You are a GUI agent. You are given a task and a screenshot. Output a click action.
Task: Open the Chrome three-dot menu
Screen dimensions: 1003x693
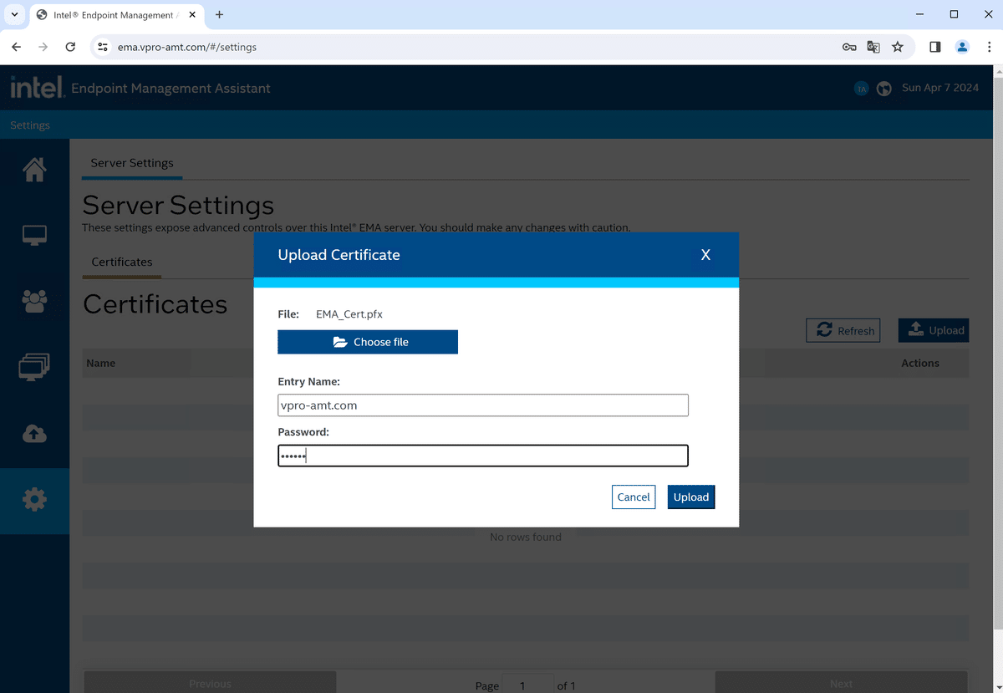pos(988,47)
